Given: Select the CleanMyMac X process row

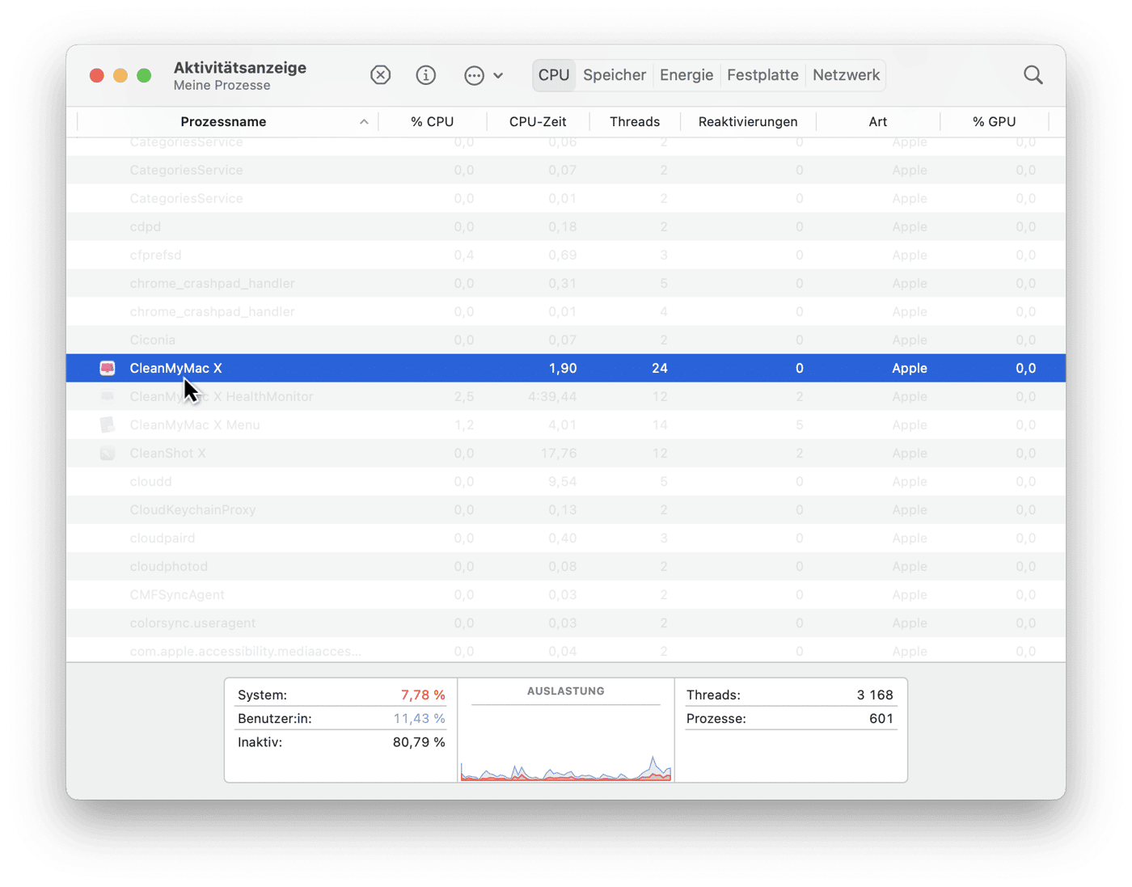Looking at the screenshot, I should click(x=566, y=368).
